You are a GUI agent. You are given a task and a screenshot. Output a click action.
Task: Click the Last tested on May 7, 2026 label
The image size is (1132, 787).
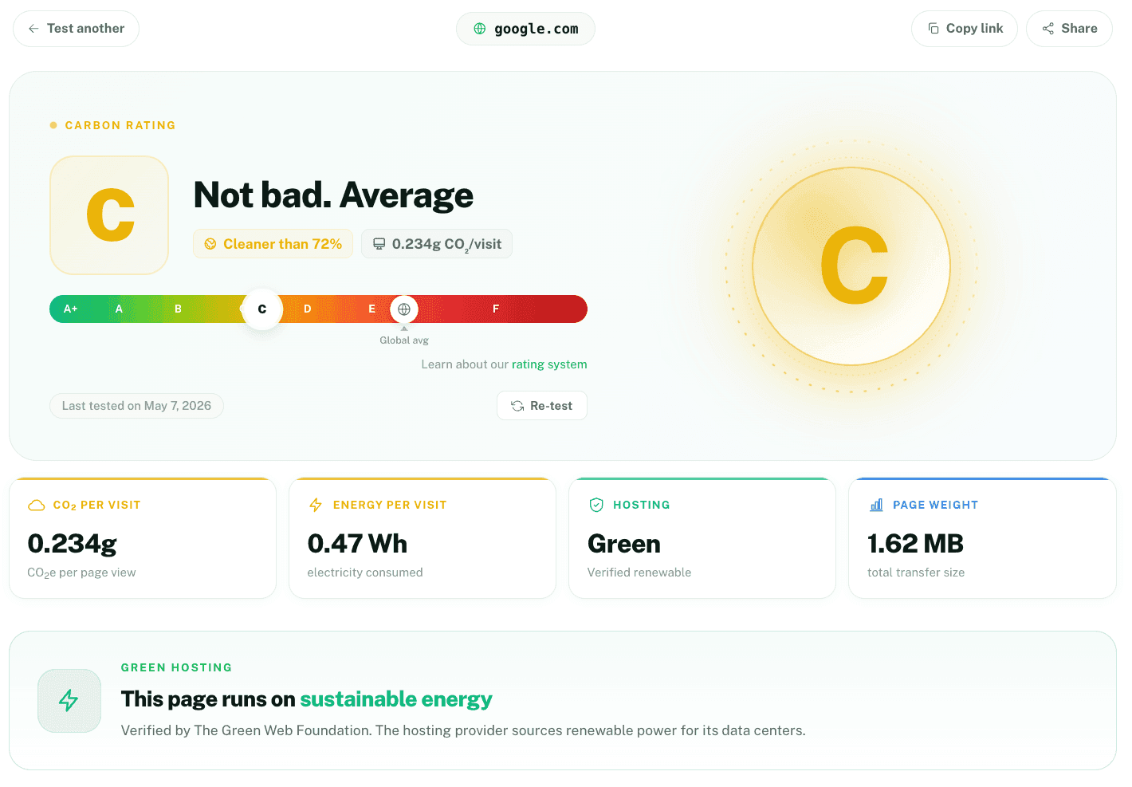coord(136,406)
